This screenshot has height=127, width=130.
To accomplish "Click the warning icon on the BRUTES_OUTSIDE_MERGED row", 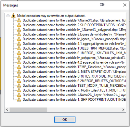I will (x=19, y=76).
